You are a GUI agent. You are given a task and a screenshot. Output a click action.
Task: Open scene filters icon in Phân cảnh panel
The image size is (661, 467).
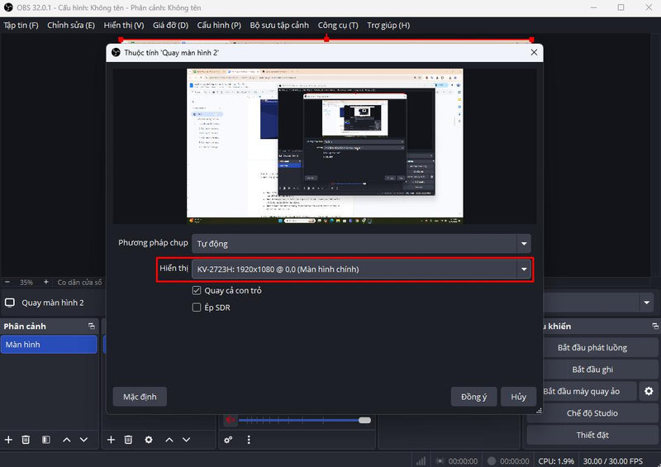click(x=46, y=440)
